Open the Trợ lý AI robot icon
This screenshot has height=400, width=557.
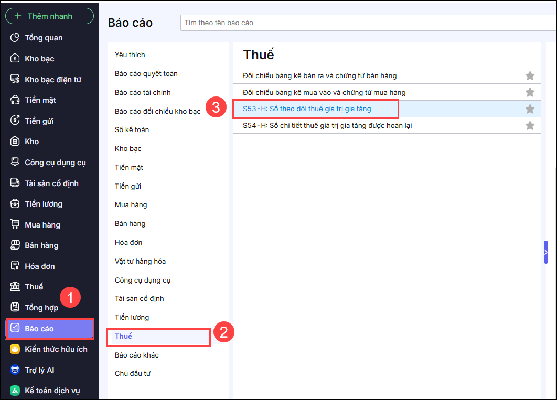pos(15,370)
